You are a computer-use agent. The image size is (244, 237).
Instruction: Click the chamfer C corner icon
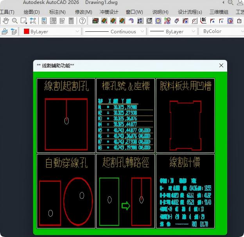(221, 21)
